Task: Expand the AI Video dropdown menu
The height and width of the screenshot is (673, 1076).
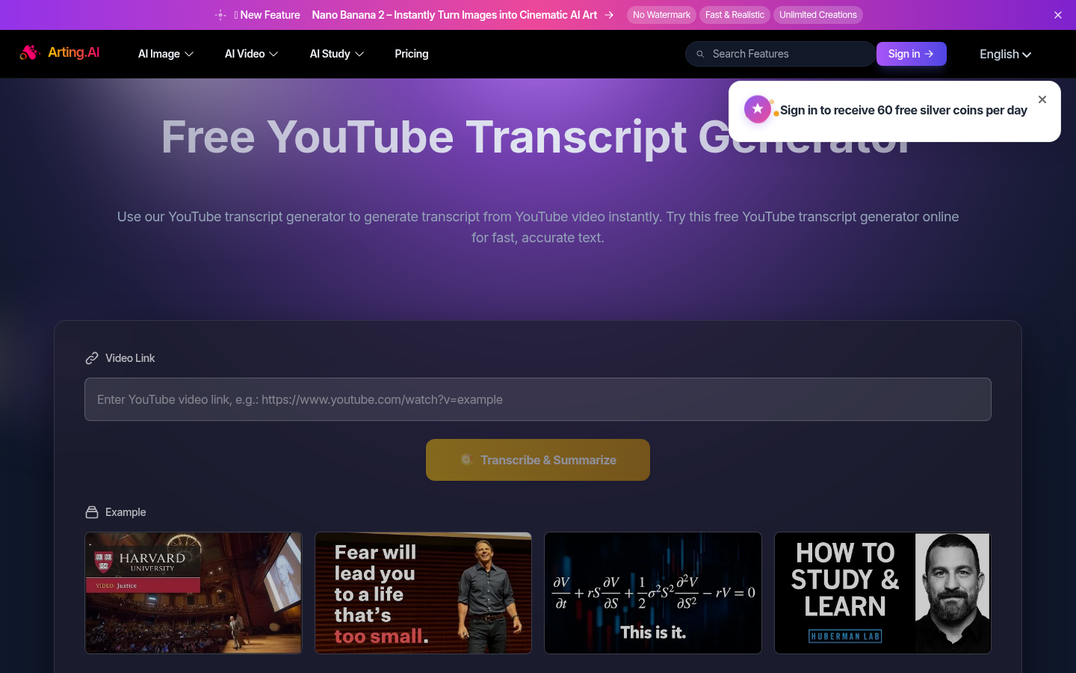Action: coord(251,54)
